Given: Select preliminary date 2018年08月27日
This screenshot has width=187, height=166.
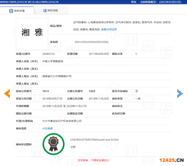Looking at the screenshot, I should coord(52,99).
